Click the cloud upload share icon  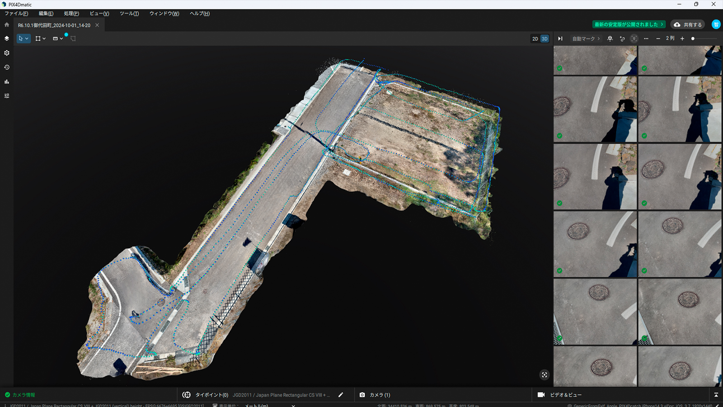tap(677, 25)
